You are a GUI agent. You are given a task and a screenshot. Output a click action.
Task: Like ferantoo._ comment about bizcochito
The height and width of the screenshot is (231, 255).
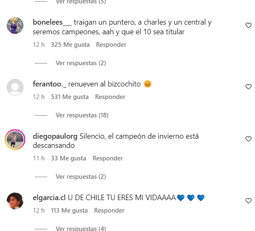click(x=248, y=87)
